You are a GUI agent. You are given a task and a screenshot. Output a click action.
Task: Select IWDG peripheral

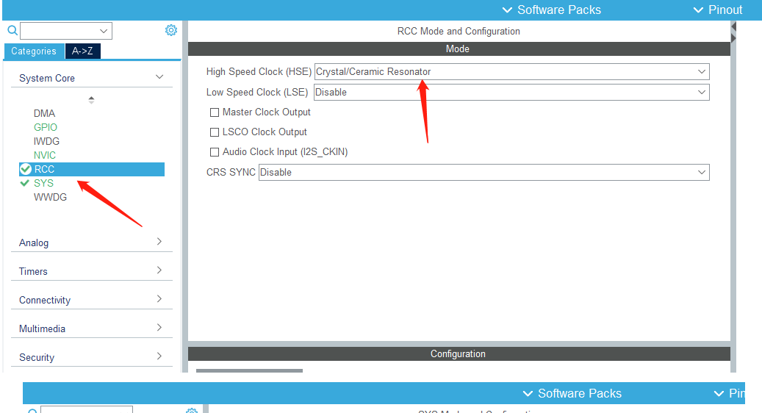tap(46, 141)
